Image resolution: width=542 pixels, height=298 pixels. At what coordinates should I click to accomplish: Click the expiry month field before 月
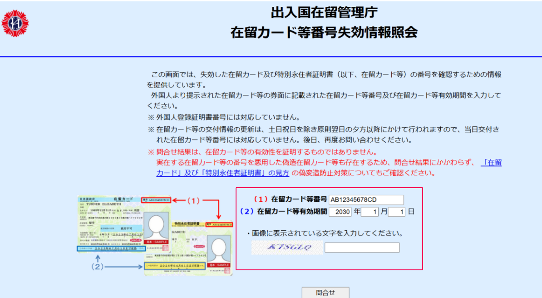[370, 212]
